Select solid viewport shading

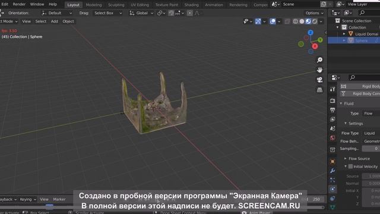click(x=302, y=21)
